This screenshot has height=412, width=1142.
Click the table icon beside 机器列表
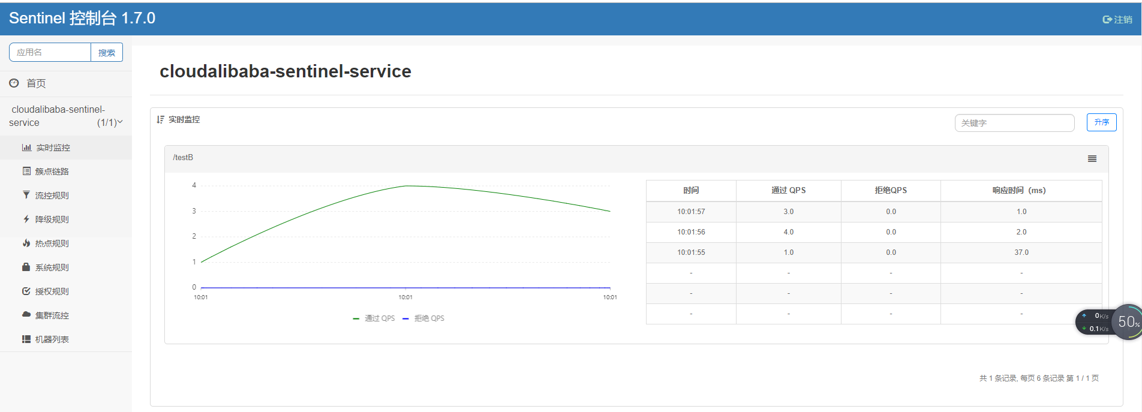(x=26, y=339)
